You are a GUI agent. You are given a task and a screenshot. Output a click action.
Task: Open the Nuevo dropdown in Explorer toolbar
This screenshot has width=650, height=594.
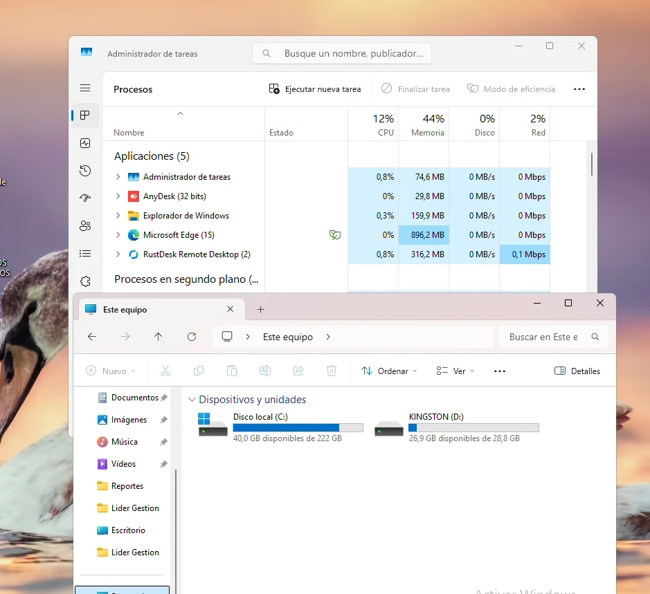tap(111, 371)
